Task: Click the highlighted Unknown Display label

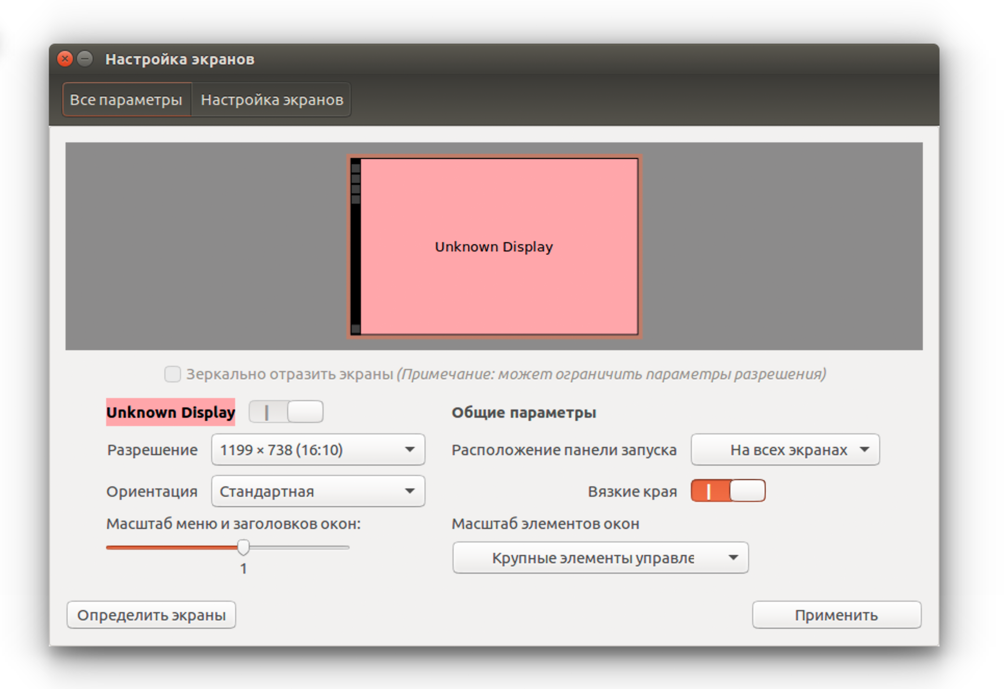Action: click(171, 412)
